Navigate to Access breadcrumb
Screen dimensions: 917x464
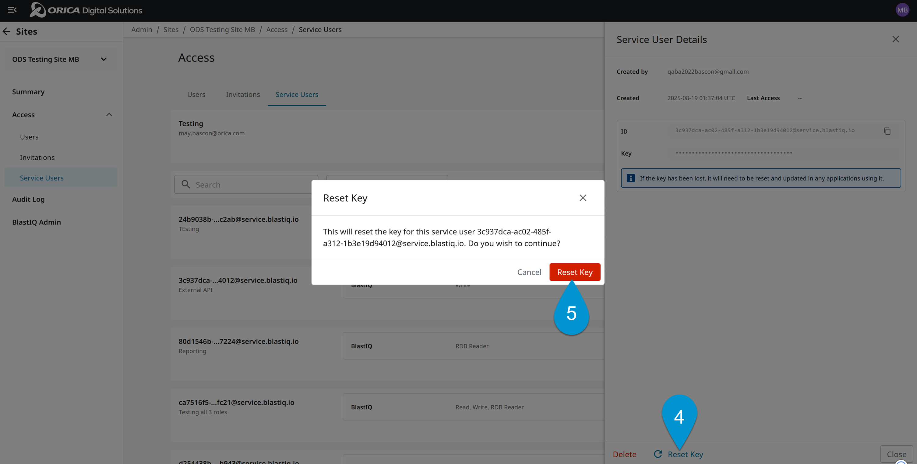(x=277, y=29)
